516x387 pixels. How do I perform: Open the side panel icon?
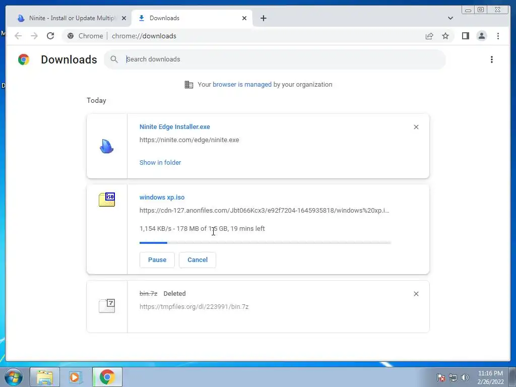coord(465,36)
